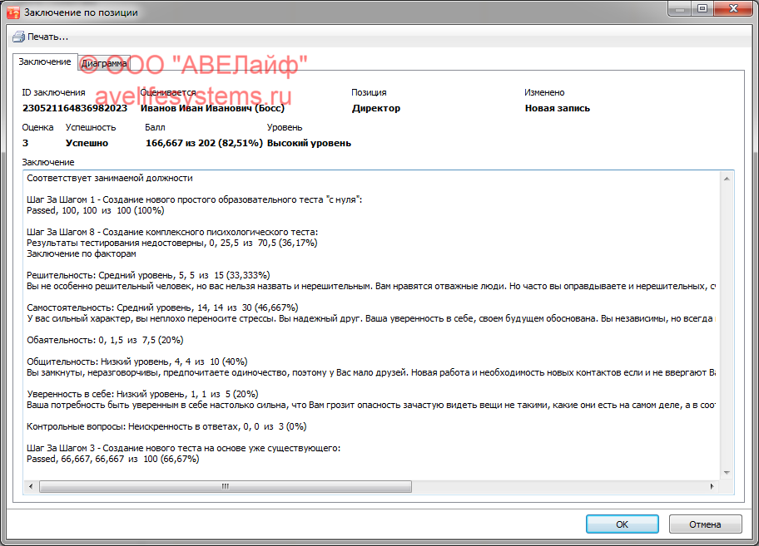Image resolution: width=759 pixels, height=546 pixels.
Task: Click the vertical scrollbar down arrow
Action: click(x=728, y=473)
